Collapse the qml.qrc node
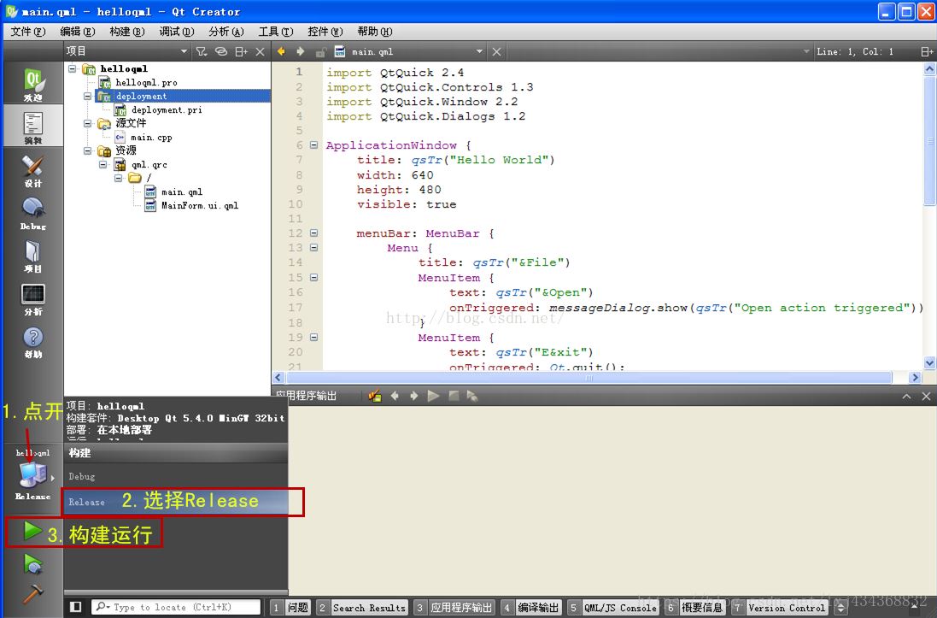Viewport: 937px width, 618px height. click(103, 164)
